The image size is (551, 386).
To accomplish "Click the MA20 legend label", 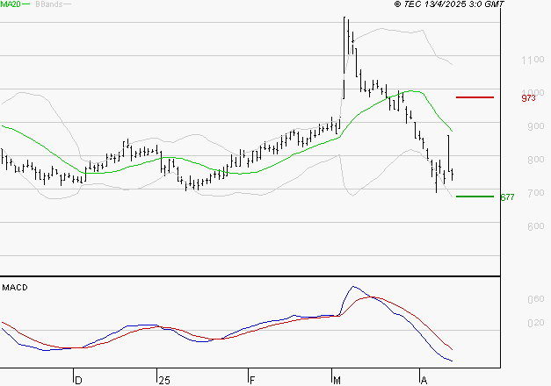I will [x=11, y=4].
